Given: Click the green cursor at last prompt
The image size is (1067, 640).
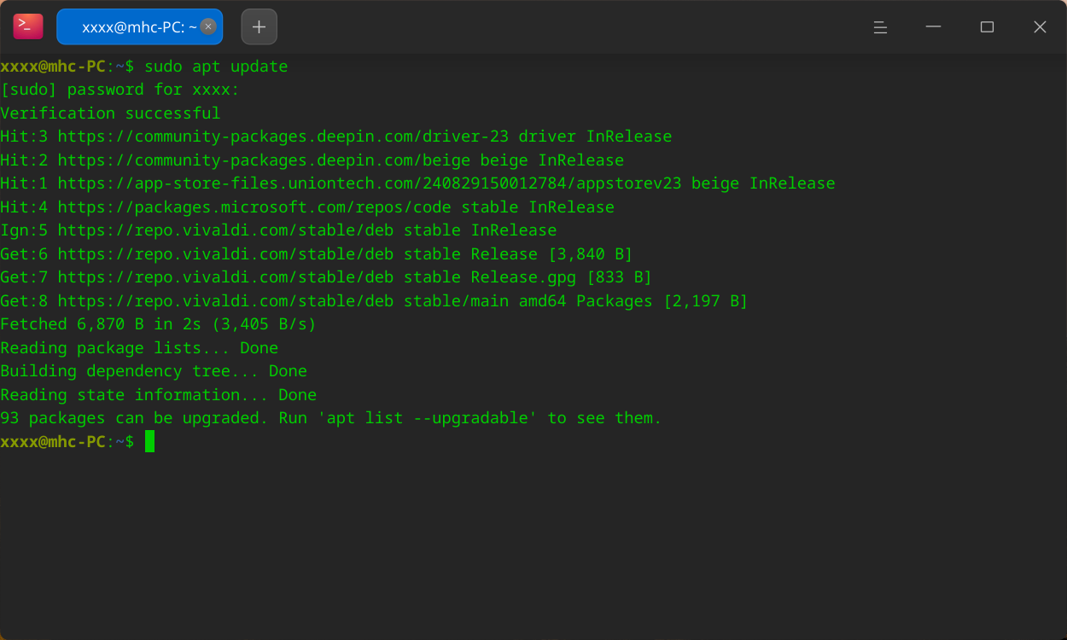Looking at the screenshot, I should pos(149,441).
